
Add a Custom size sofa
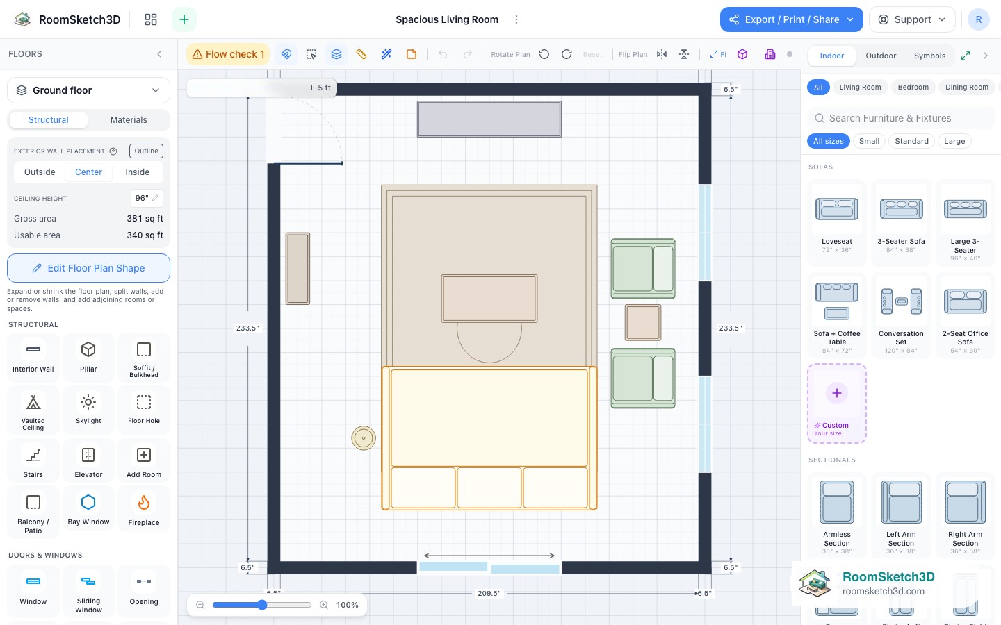837,403
